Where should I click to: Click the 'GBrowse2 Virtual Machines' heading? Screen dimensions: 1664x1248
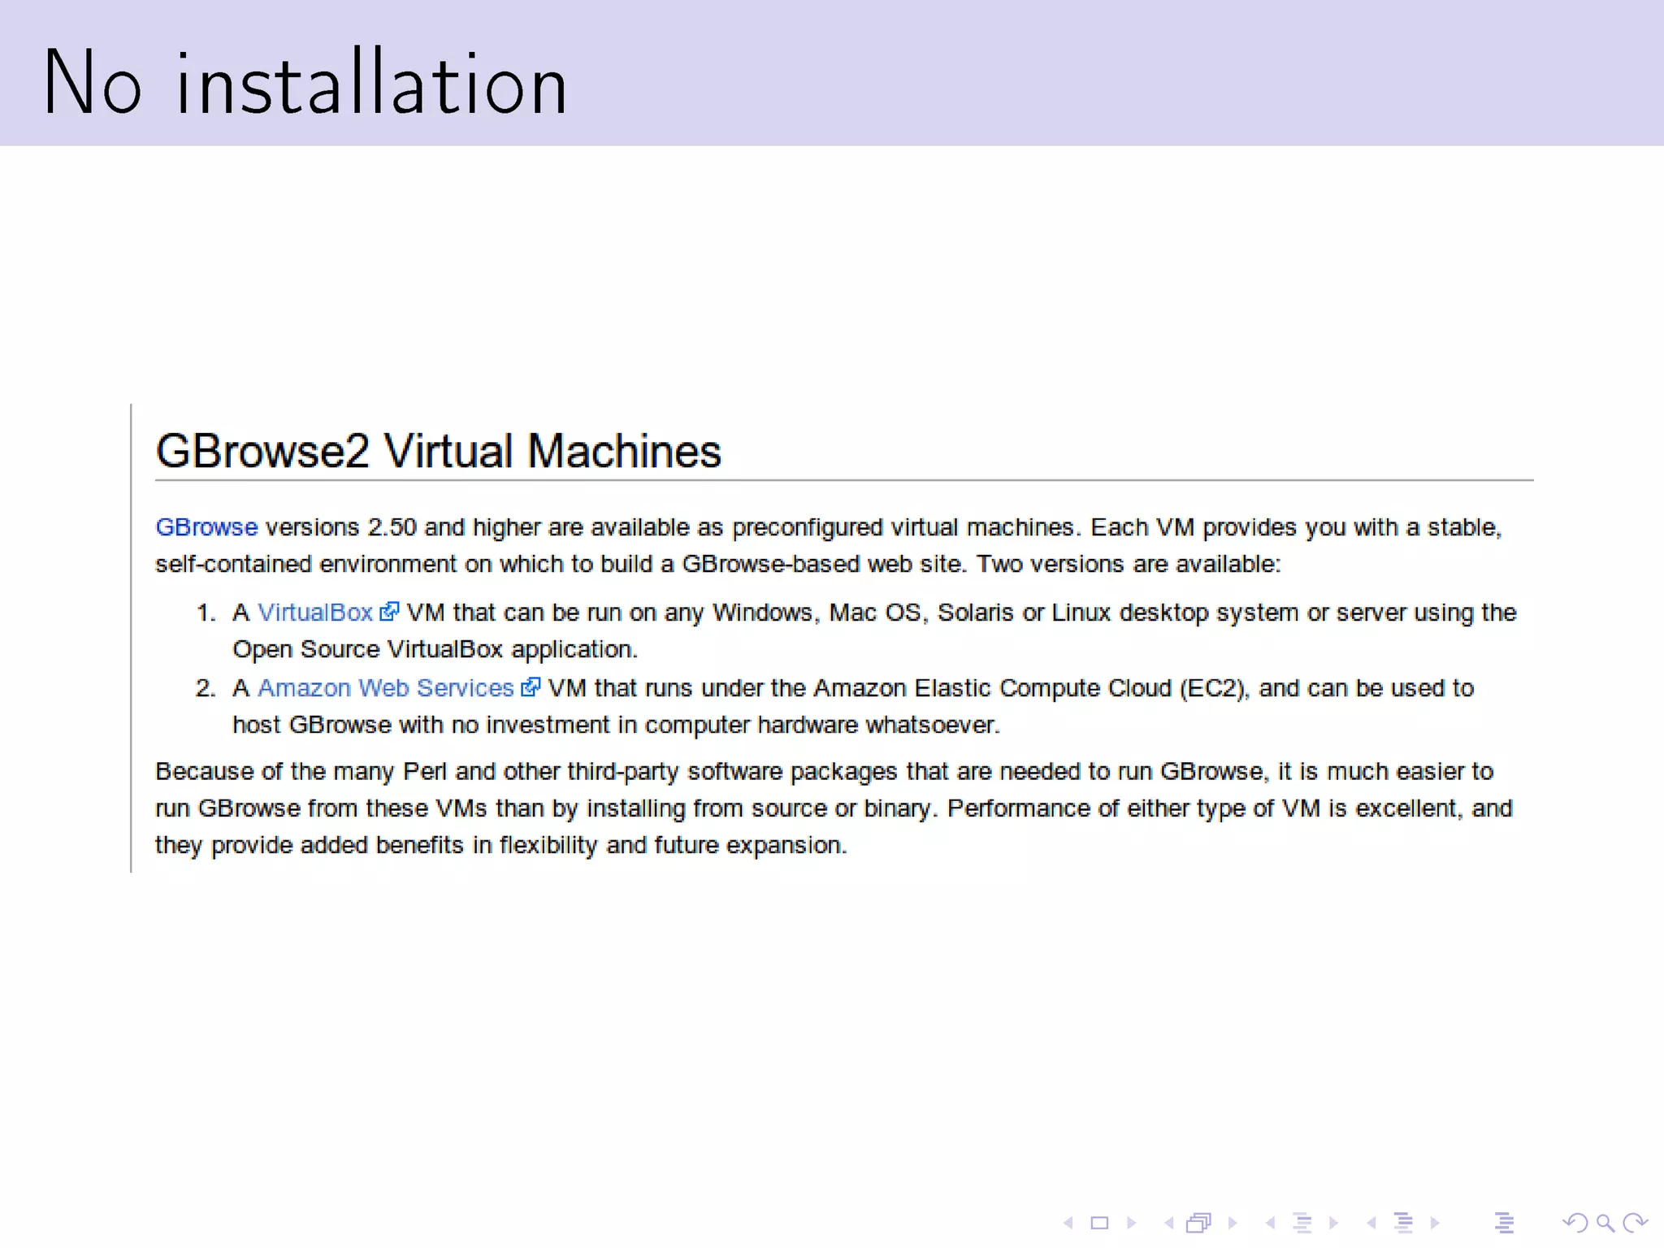pyautogui.click(x=438, y=451)
